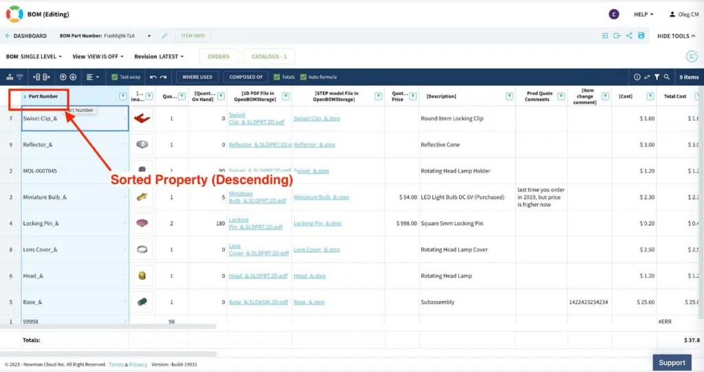Image resolution: width=704 pixels, height=372 pixels.
Task: Go back to DASHBOARD
Action: [x=30, y=36]
